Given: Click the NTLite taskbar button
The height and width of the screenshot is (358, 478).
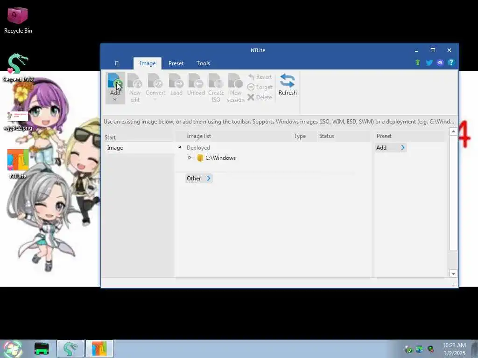Looking at the screenshot, I should click(99, 349).
